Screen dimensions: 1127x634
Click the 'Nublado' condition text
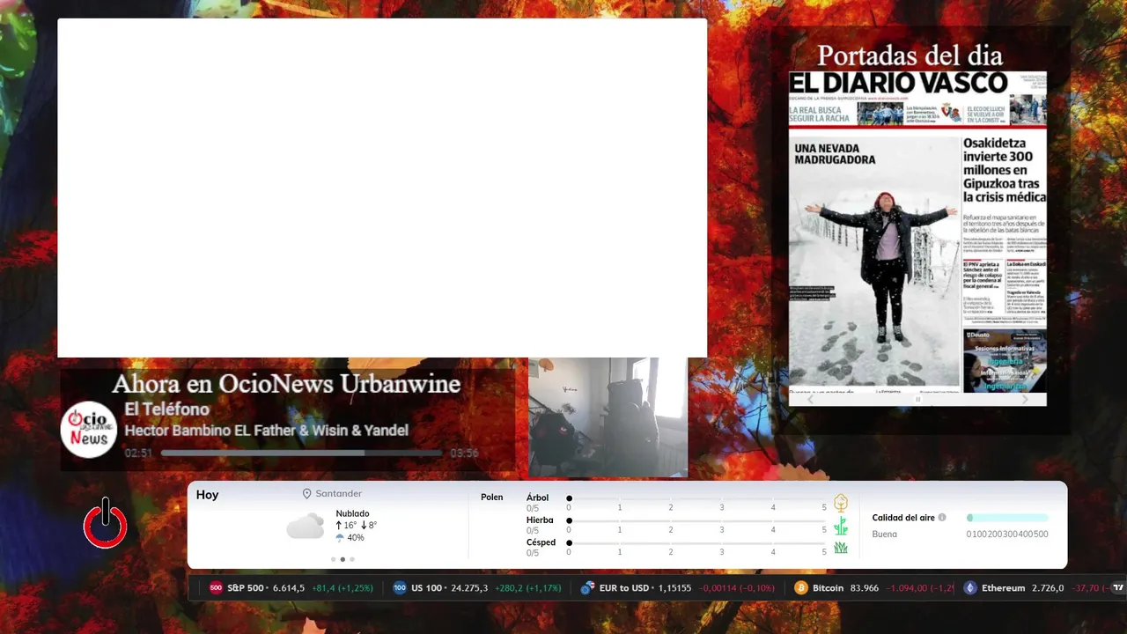tap(352, 513)
